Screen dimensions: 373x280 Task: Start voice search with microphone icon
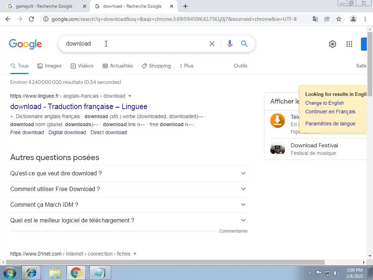coord(229,44)
